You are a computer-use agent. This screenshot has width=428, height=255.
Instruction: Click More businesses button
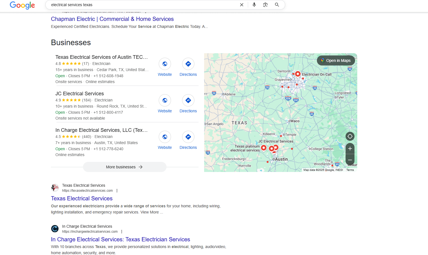pos(124,167)
